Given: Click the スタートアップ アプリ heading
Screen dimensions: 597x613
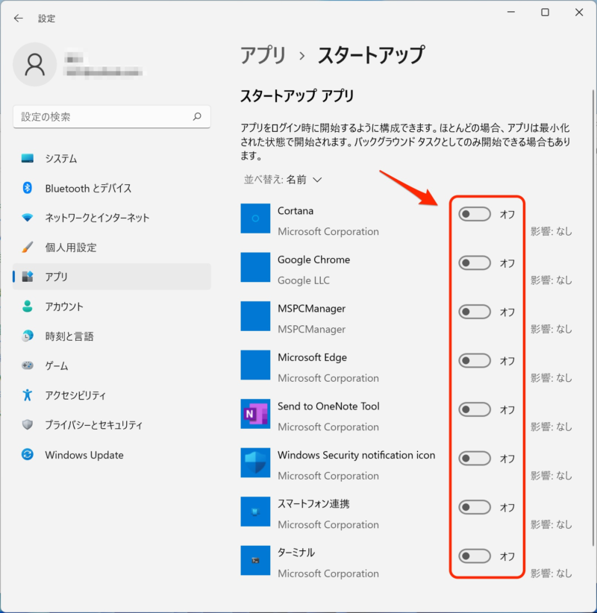Looking at the screenshot, I should (297, 95).
